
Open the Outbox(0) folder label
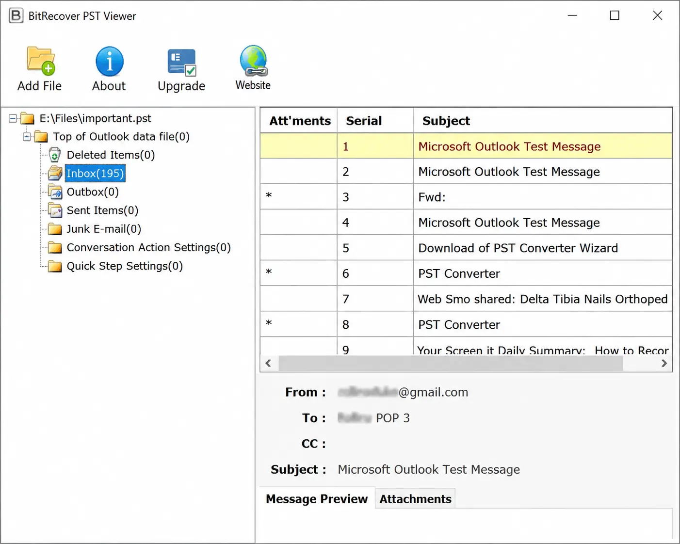93,192
